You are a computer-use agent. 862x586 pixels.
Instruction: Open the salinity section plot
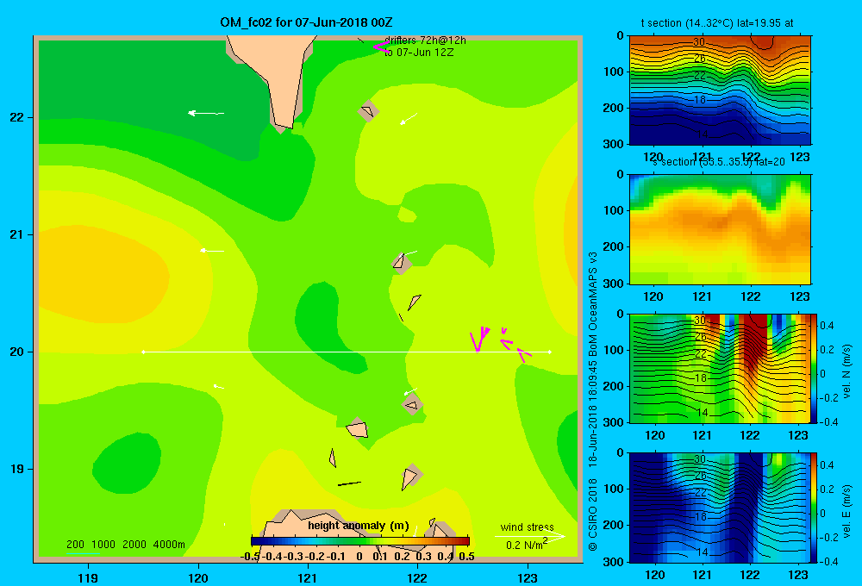pyautogui.click(x=720, y=229)
